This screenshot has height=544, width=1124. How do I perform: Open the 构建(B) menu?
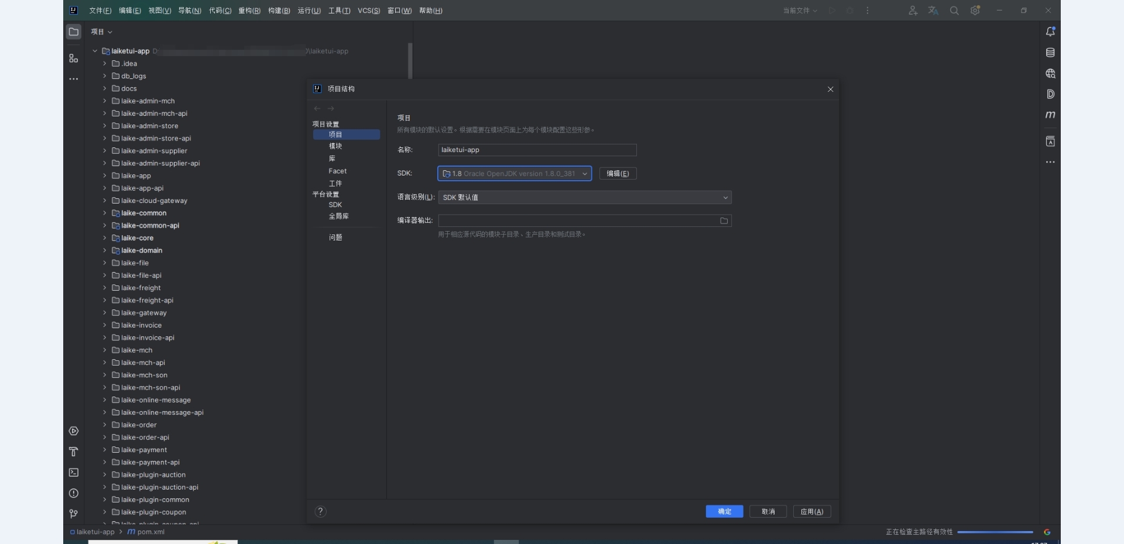click(x=279, y=11)
